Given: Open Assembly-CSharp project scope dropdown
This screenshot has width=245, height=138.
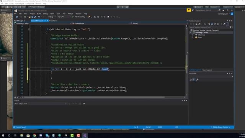Looking at the screenshot, I should [x=42, y=23].
